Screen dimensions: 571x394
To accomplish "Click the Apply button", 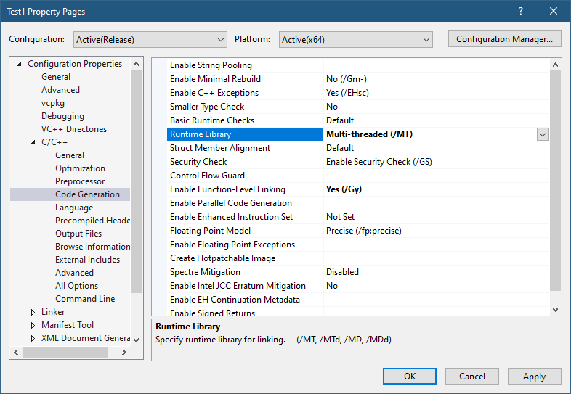I will tap(534, 376).
